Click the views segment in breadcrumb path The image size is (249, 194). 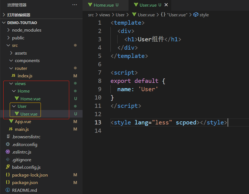(105, 15)
